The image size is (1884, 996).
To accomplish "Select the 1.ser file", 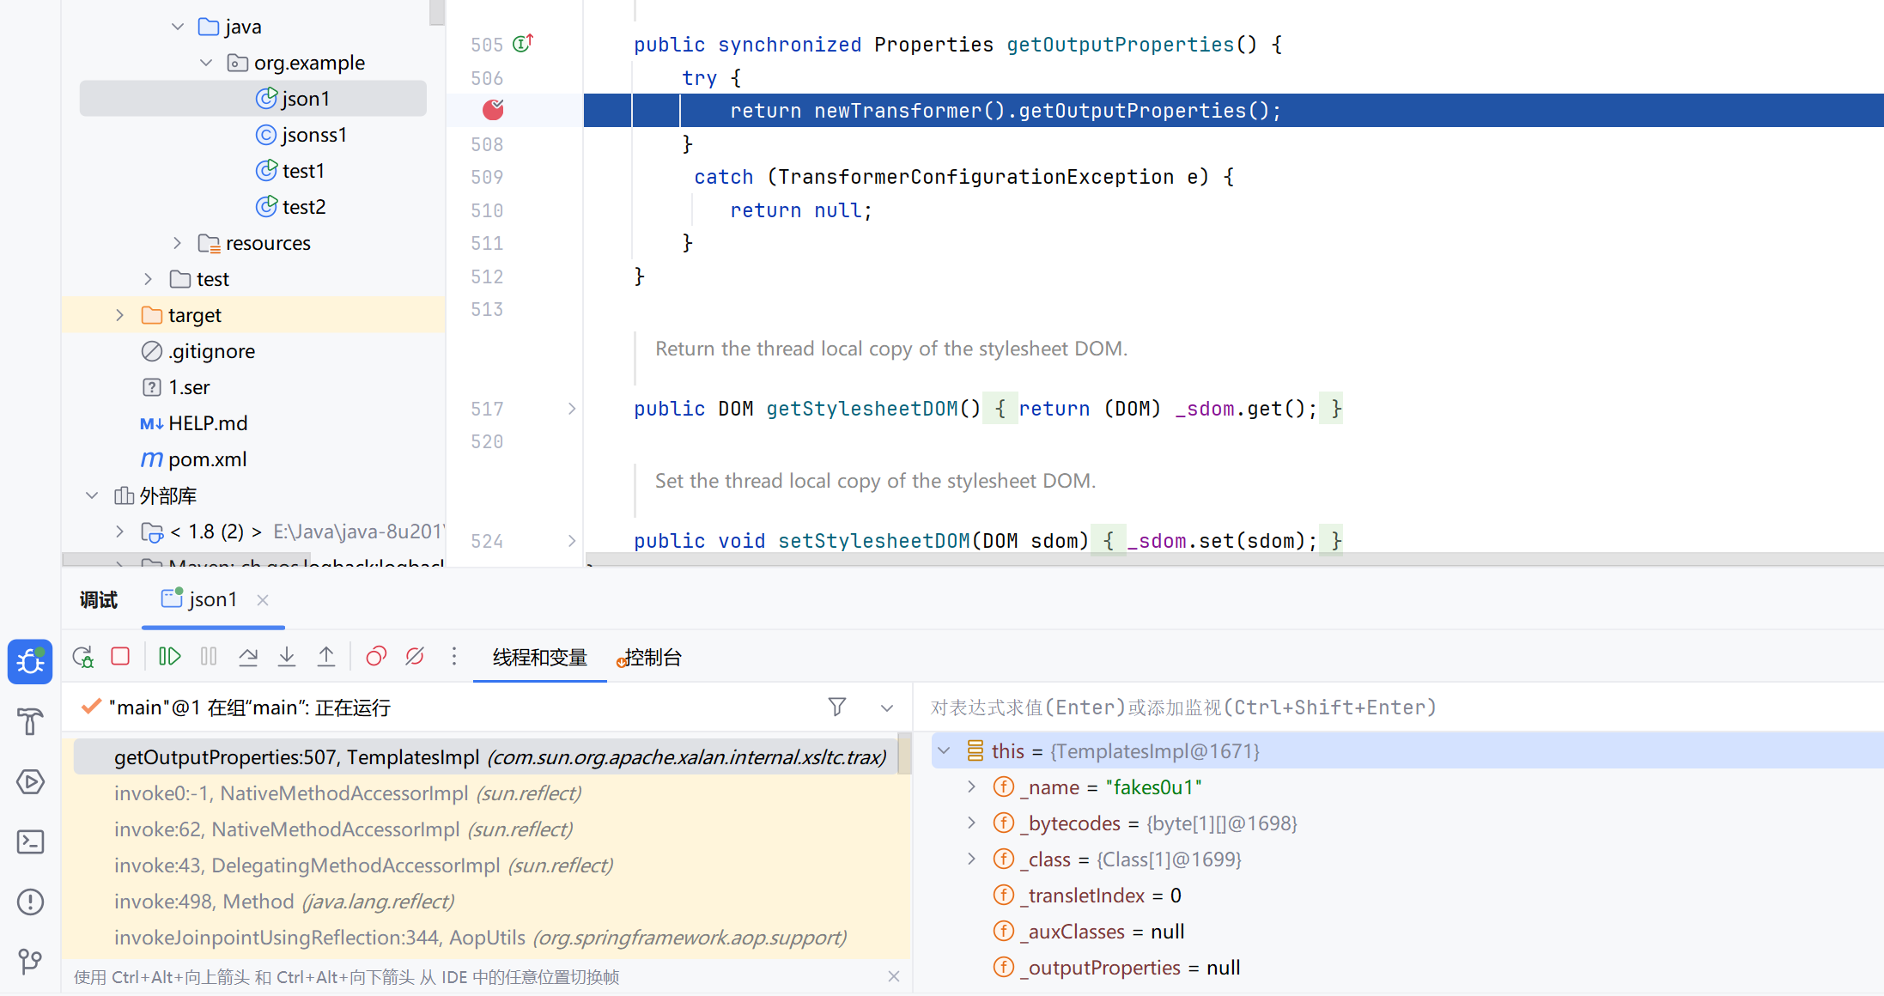I will pyautogui.click(x=176, y=387).
